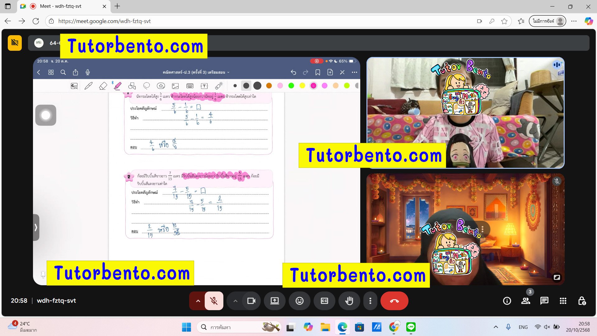597x336 pixels.
Task: Open the in-call chat panel
Action: tap(544, 301)
